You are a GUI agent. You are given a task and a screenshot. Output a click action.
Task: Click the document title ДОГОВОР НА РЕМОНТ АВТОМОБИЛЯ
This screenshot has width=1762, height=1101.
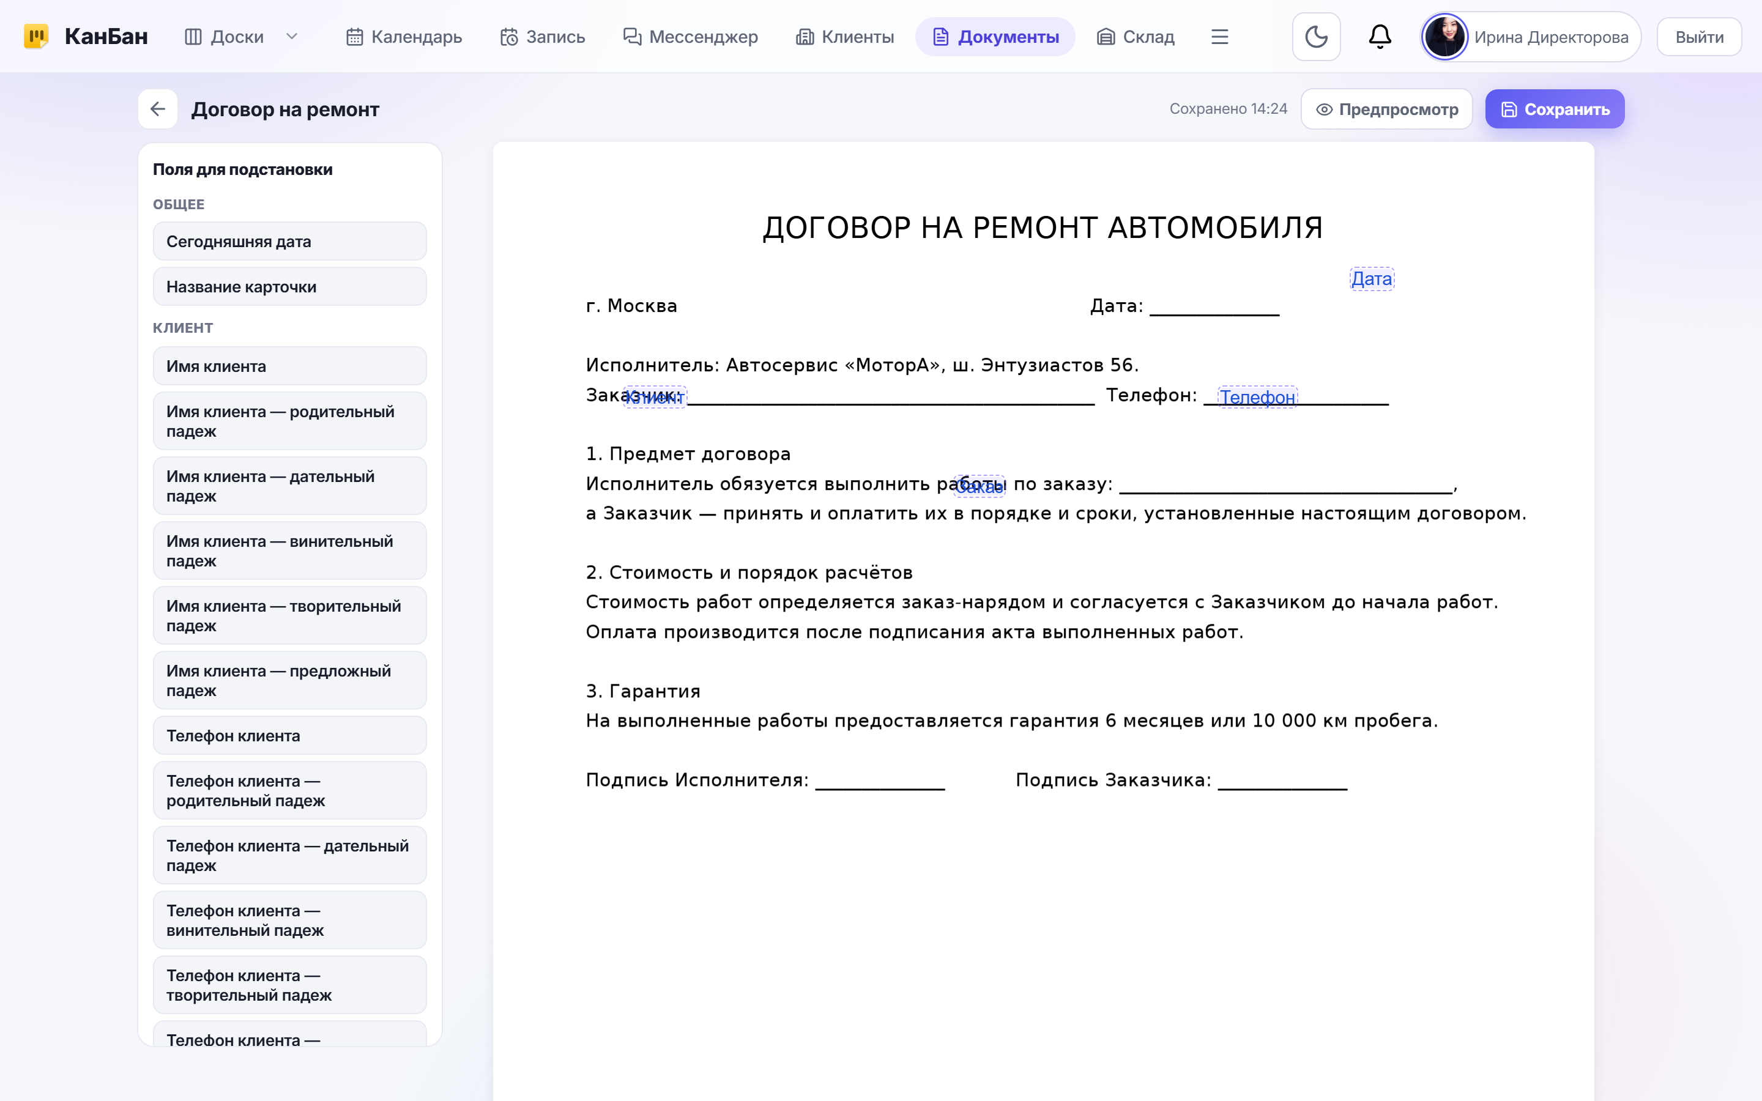coord(1043,228)
